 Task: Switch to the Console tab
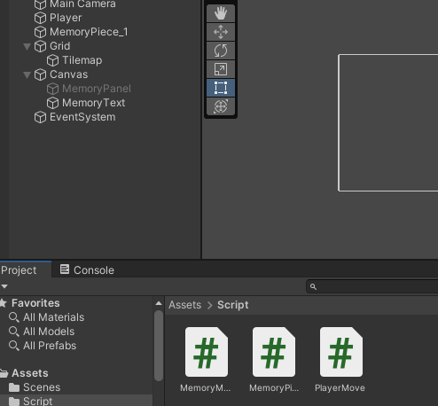[x=87, y=269]
